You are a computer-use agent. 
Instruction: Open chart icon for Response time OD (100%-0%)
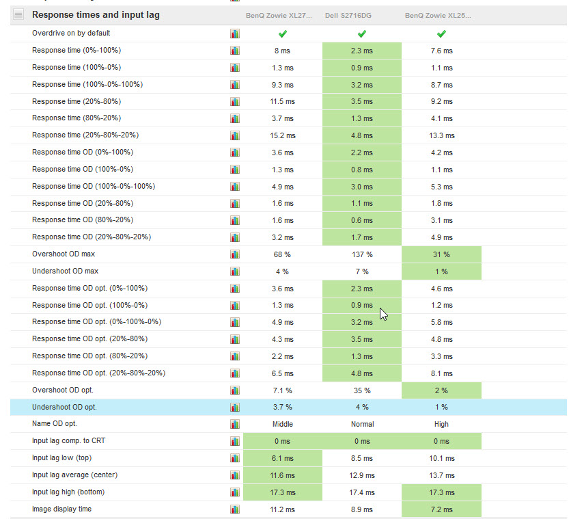pos(235,170)
